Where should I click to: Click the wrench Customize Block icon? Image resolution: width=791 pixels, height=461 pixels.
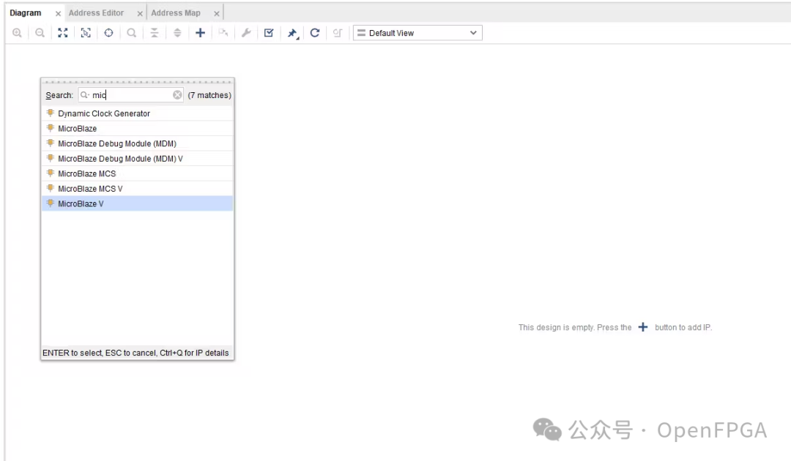coord(246,33)
